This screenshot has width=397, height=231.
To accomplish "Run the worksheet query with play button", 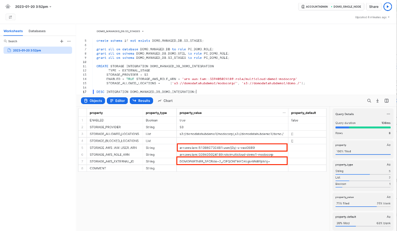I will tap(387, 7).
